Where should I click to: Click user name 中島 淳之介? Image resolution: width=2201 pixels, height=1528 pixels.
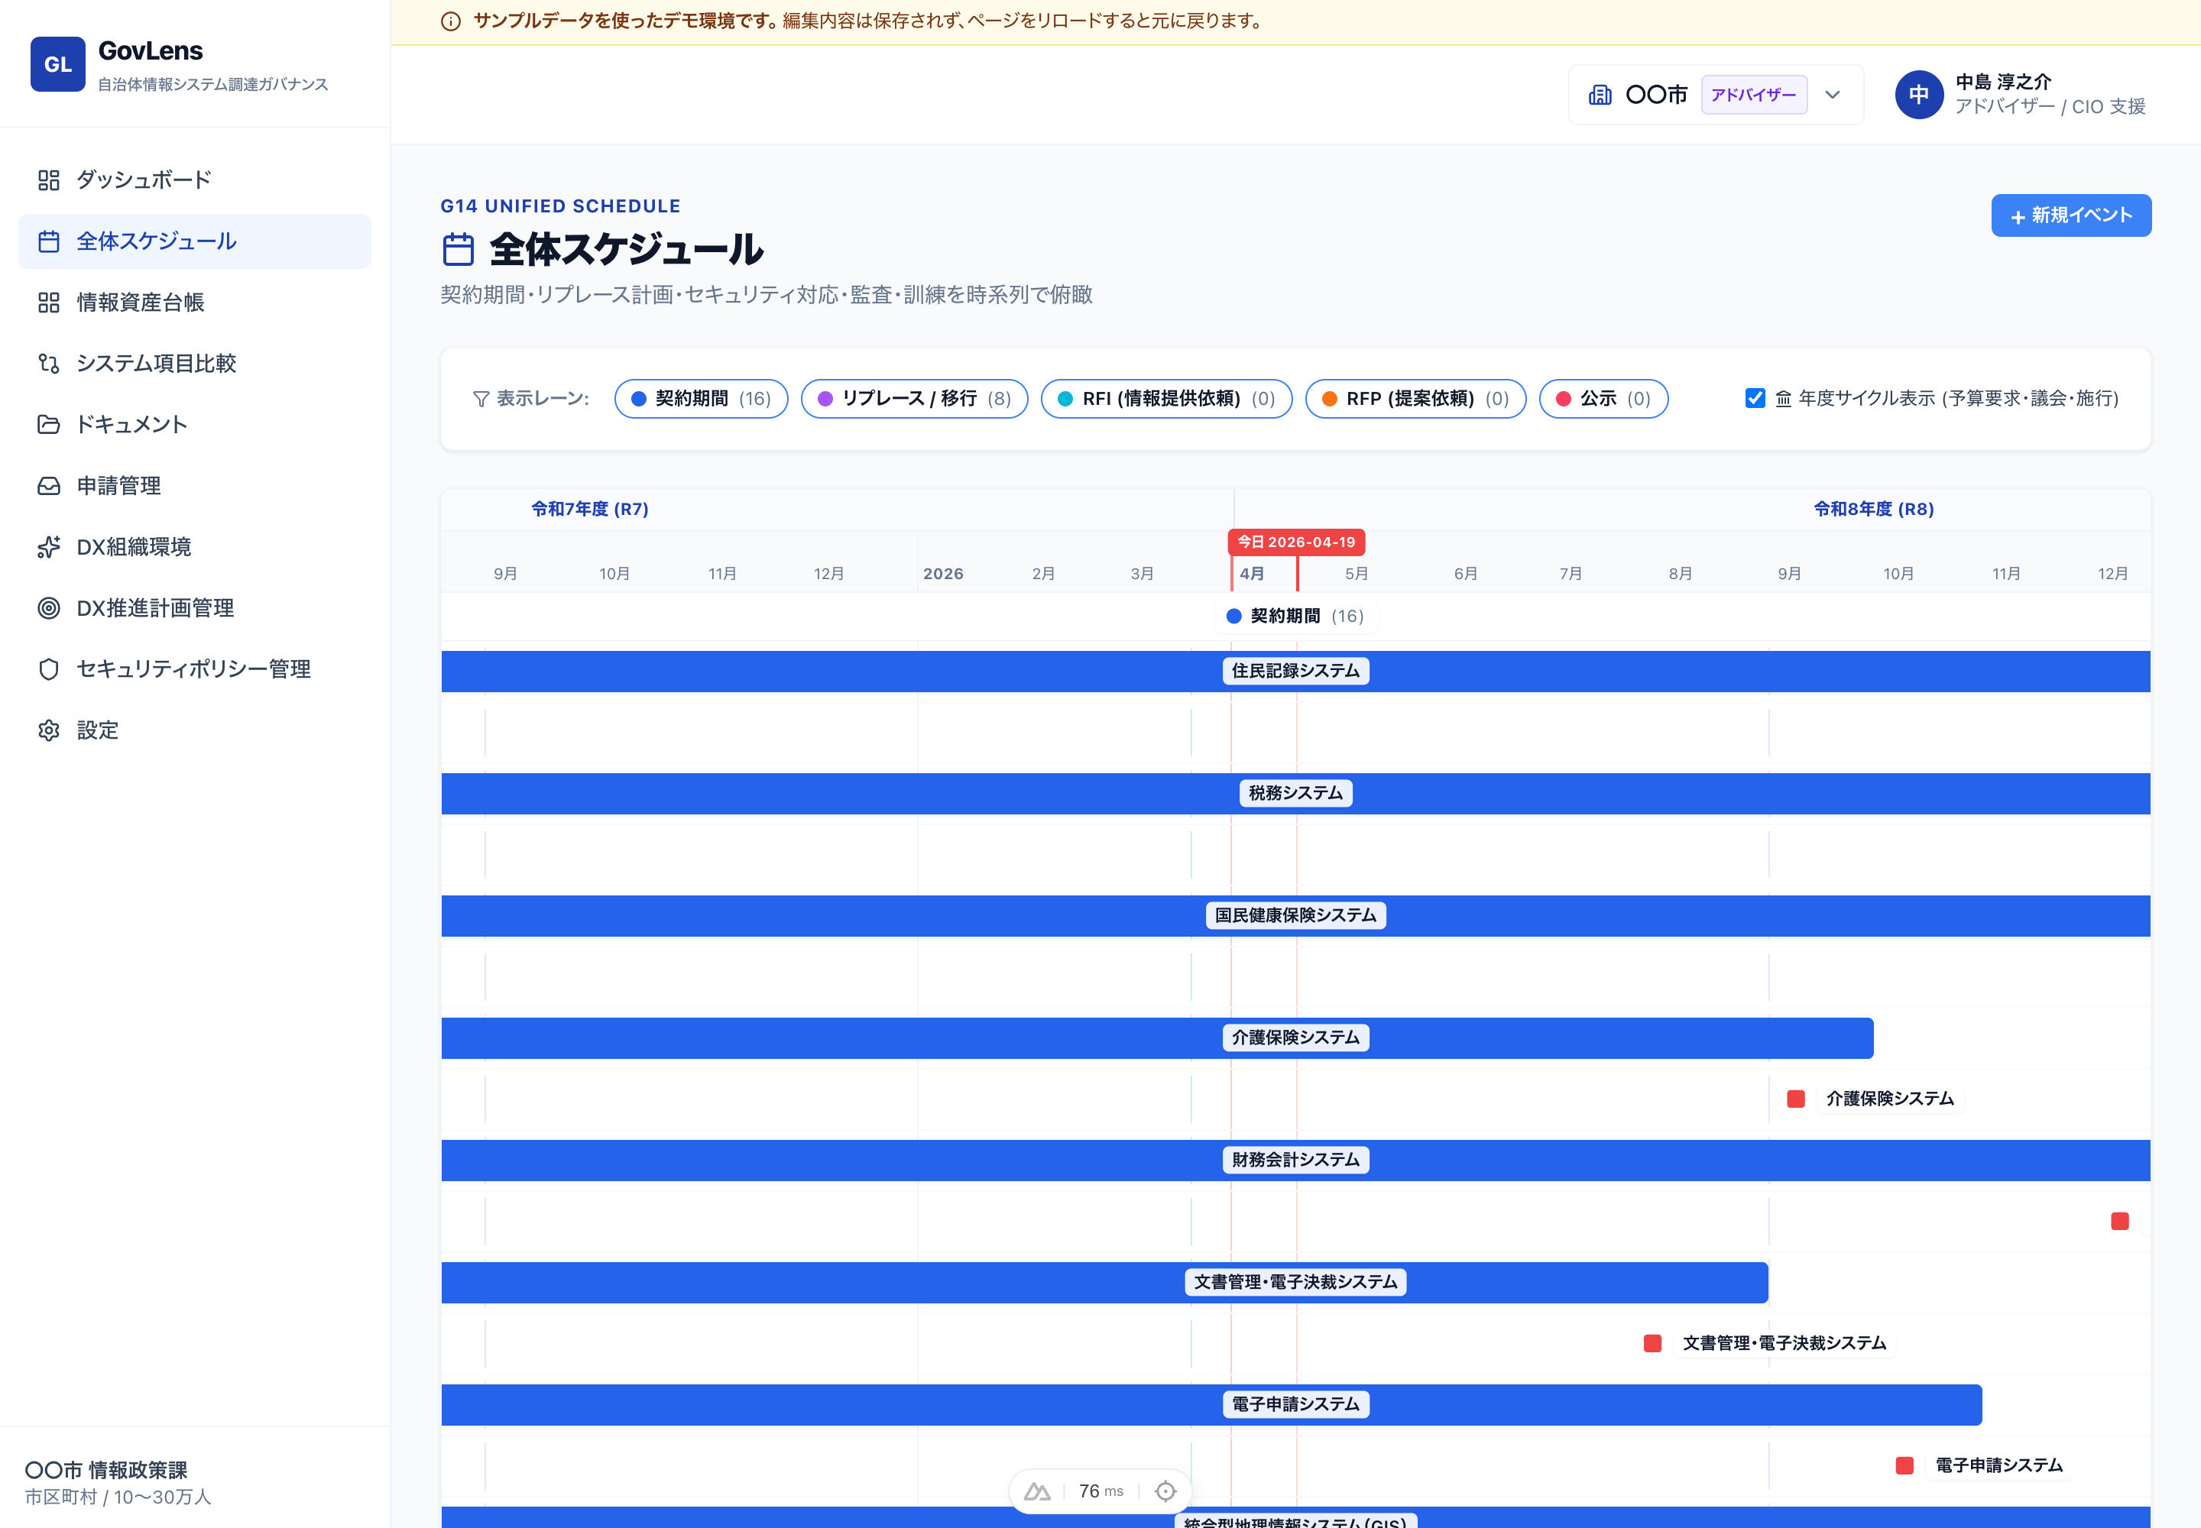tap(2003, 82)
